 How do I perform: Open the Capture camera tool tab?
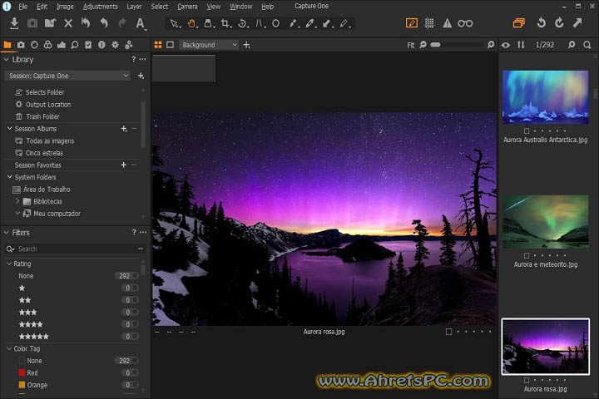(x=21, y=45)
